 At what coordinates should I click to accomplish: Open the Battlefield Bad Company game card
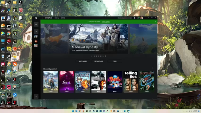click(99, 82)
